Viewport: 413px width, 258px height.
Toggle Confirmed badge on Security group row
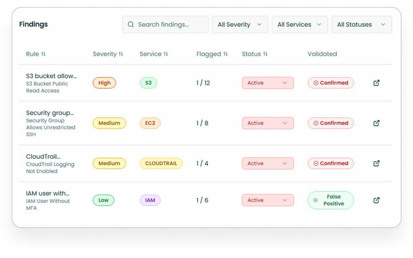pos(330,123)
